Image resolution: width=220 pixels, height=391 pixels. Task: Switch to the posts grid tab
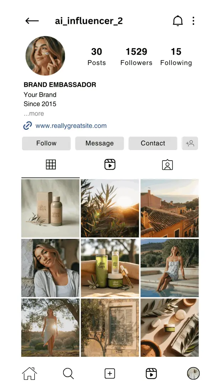click(50, 165)
